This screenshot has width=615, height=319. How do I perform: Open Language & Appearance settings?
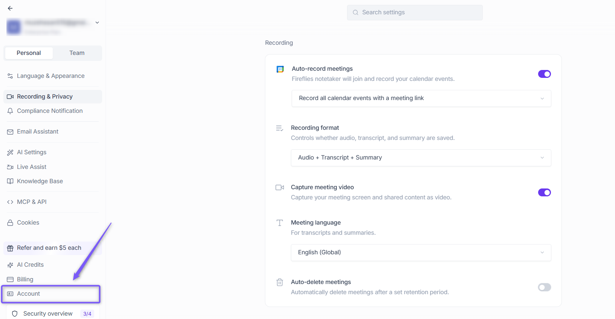tap(53, 76)
